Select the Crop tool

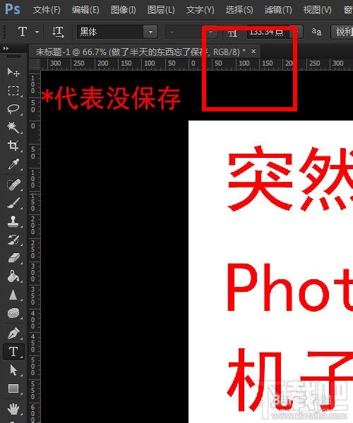(x=13, y=146)
